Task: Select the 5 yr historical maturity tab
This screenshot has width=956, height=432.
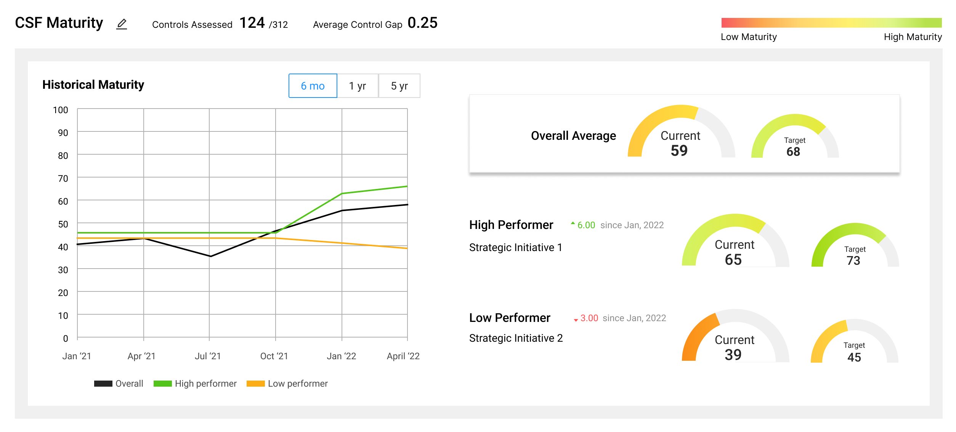Action: [399, 85]
